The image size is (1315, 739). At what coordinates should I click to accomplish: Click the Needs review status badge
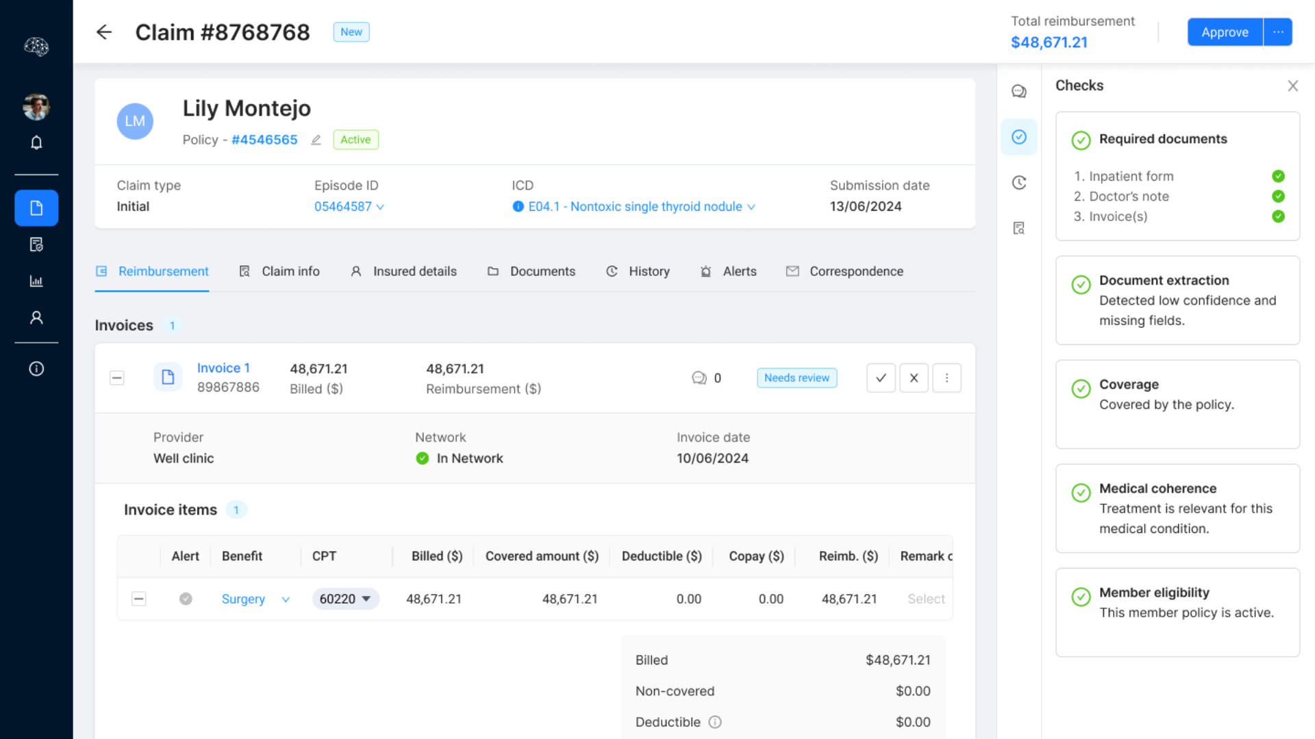pyautogui.click(x=797, y=378)
